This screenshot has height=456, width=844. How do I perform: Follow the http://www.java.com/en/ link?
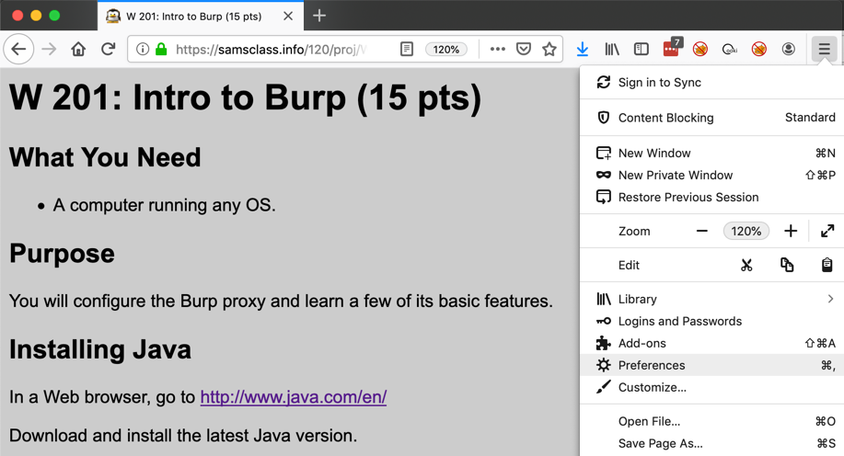[294, 397]
